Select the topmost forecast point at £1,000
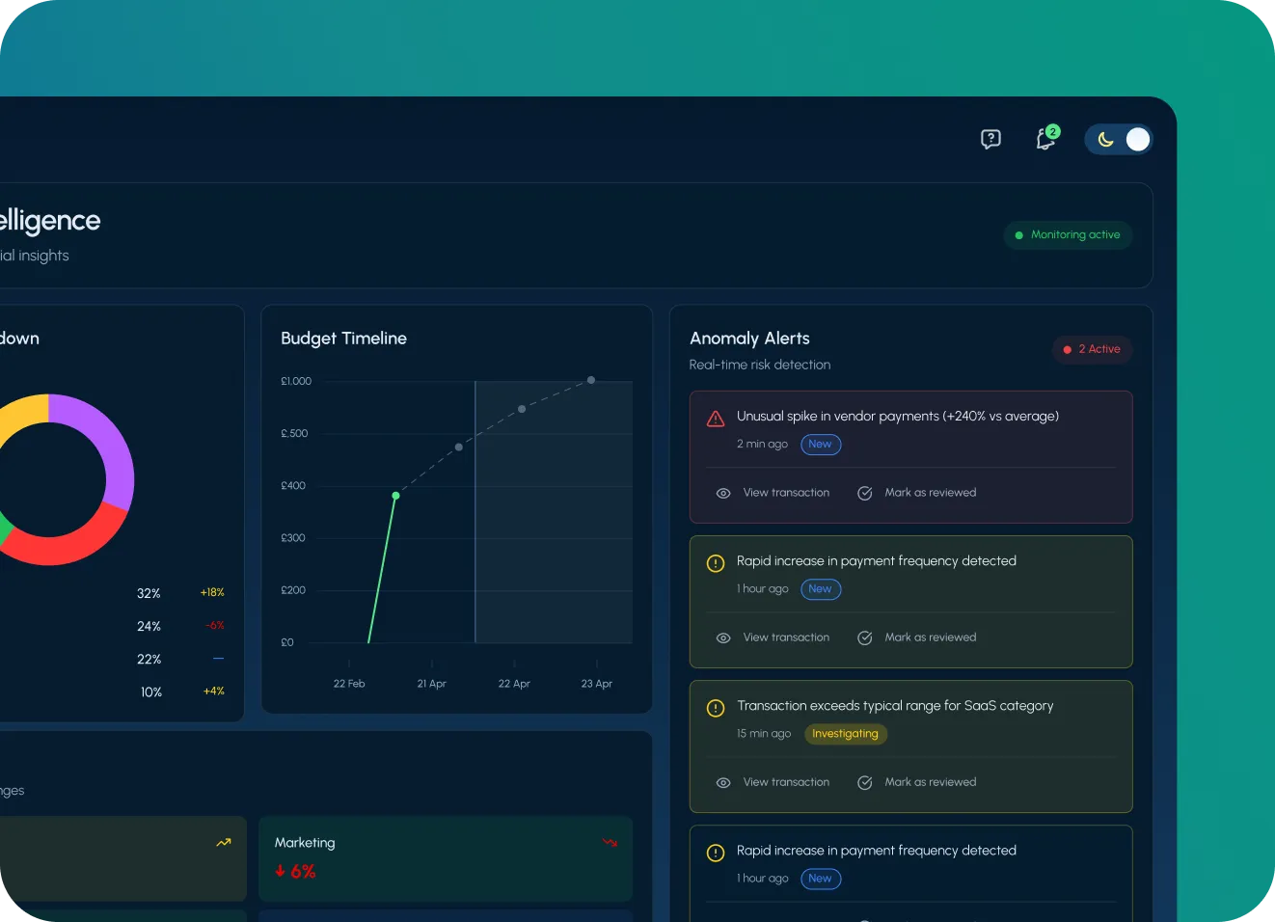 [x=591, y=380]
